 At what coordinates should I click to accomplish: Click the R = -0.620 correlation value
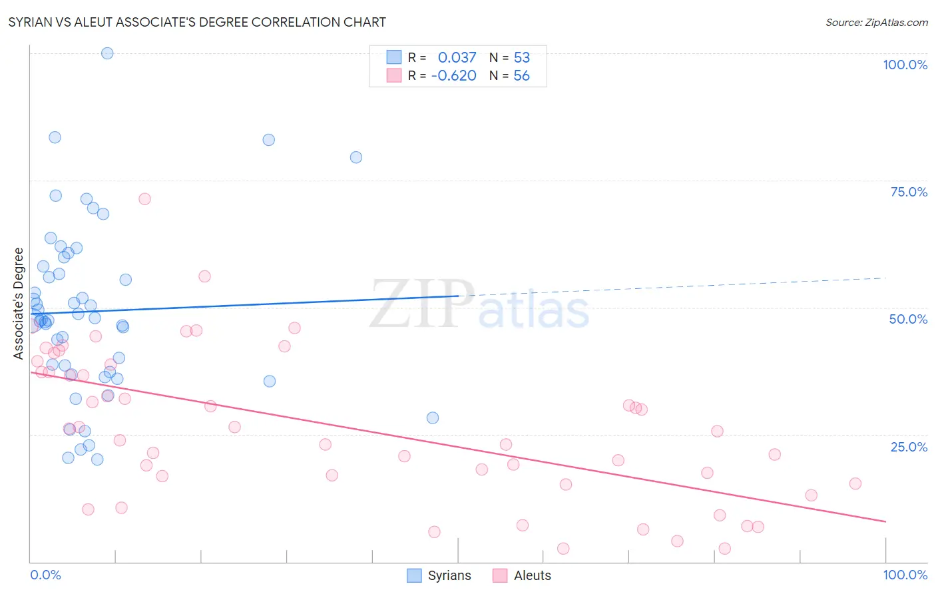[x=443, y=75]
